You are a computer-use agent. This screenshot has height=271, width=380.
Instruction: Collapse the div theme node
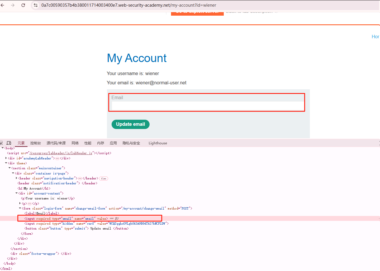coord(6,163)
